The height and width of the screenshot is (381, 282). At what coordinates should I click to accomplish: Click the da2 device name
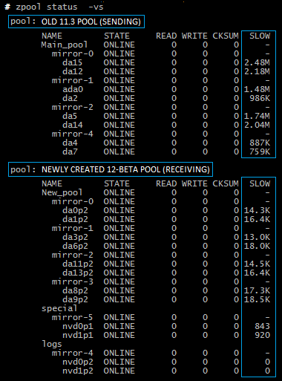point(70,98)
